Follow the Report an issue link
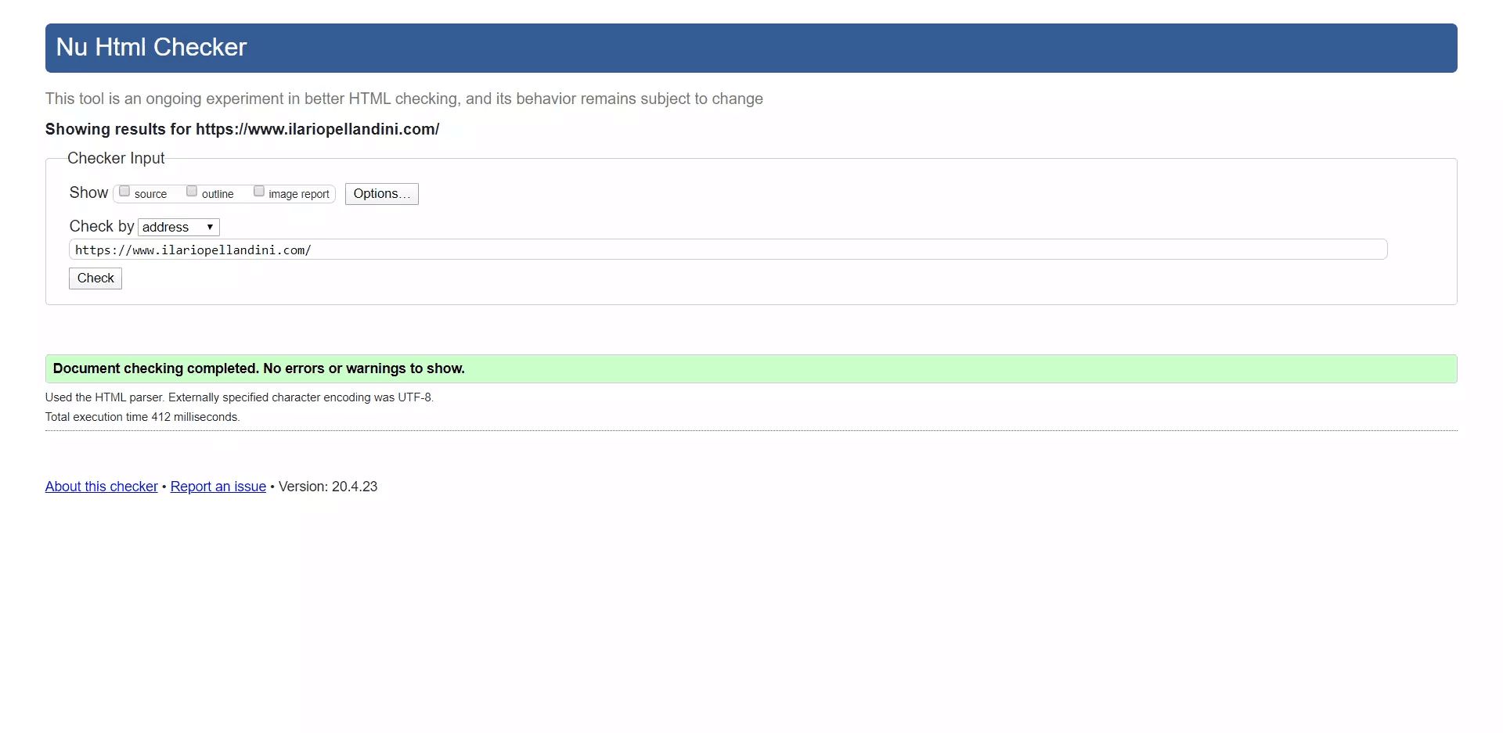 218,487
